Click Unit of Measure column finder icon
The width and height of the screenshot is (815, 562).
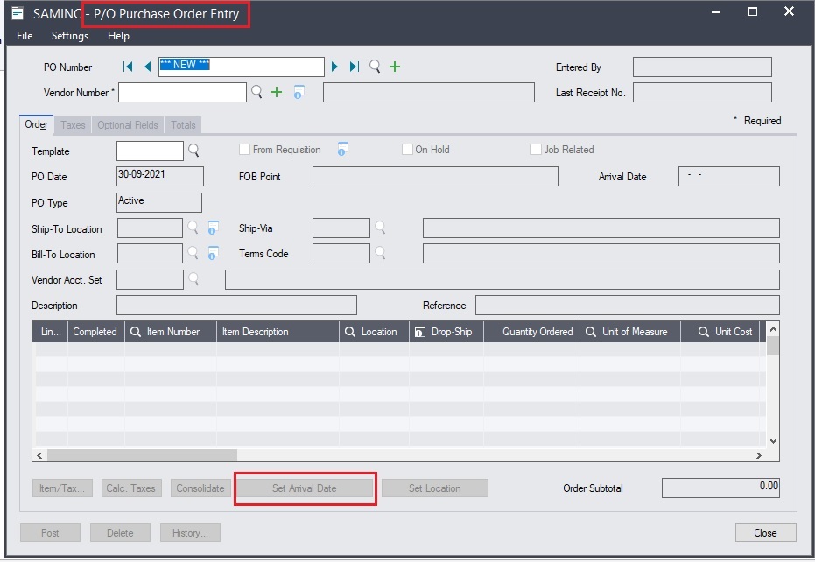pyautogui.click(x=591, y=332)
